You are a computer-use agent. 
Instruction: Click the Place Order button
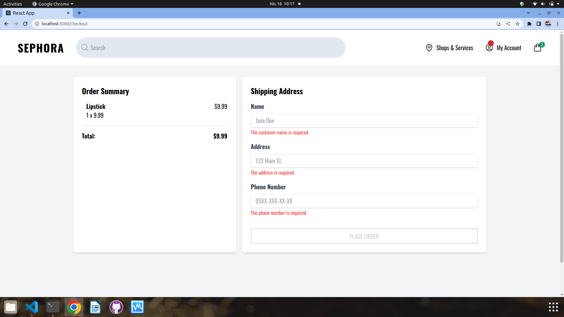pos(364,236)
